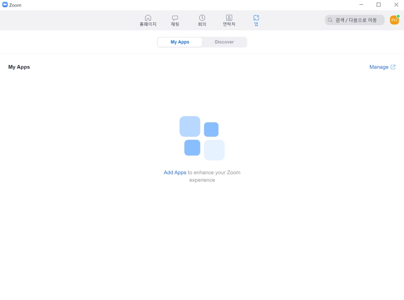Viewport: 404px width, 300px height.
Task: Select the My Apps tab
Action: click(180, 42)
